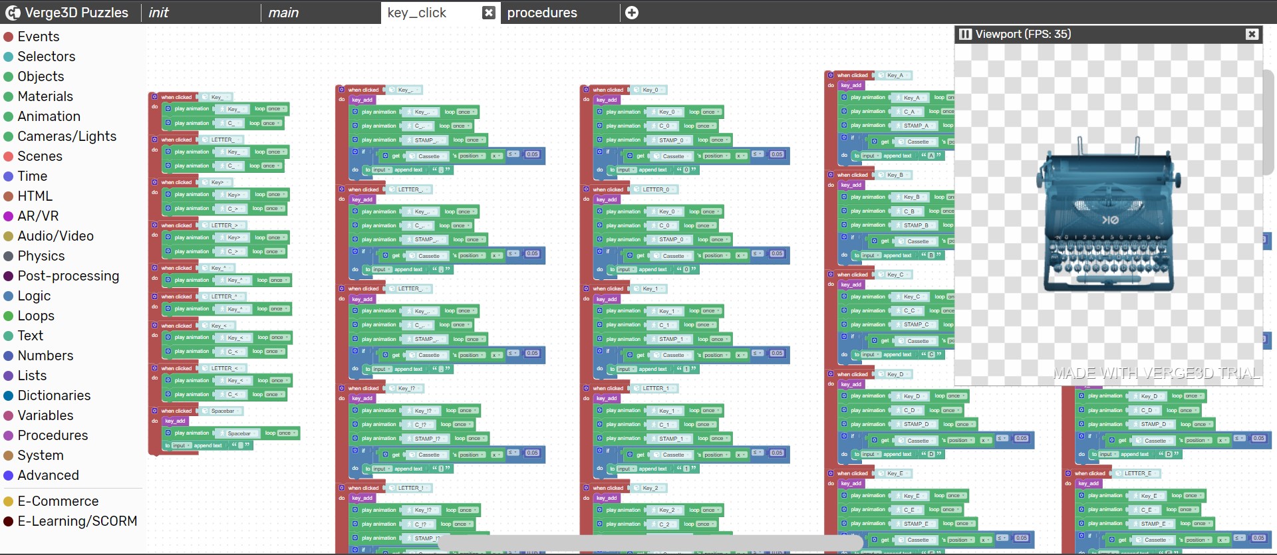The image size is (1277, 555).
Task: Open the HTML puzzle category
Action: pyautogui.click(x=35, y=196)
